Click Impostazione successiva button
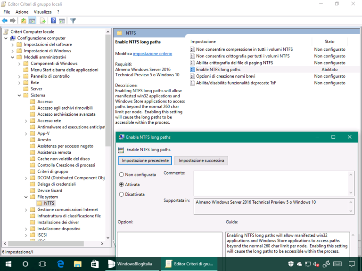 coord(201,160)
